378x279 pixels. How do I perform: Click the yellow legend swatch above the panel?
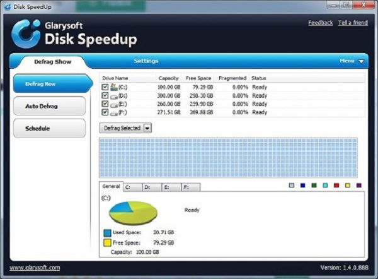(x=348, y=186)
